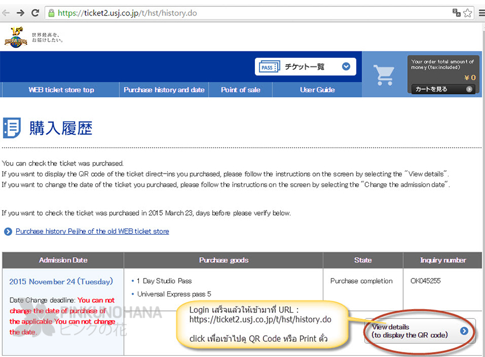The image size is (485, 357).
Task: Click the 1 Day Studio Pass item
Action: (x=164, y=281)
